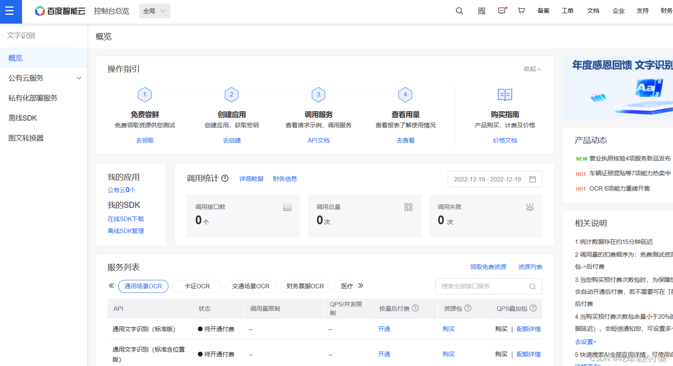Click 开通 for 通用文字识别（标准版）
Screen dimensions: 673x366
pyautogui.click(x=384, y=329)
